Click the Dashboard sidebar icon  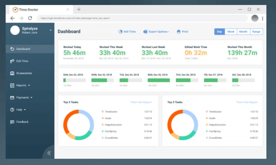[12, 49]
